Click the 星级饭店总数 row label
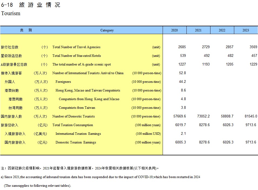This screenshot has width=258, height=190. (11, 56)
